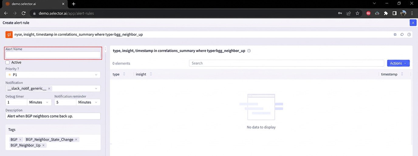
Task: Open the cloud extension icon
Action: [x=377, y=13]
